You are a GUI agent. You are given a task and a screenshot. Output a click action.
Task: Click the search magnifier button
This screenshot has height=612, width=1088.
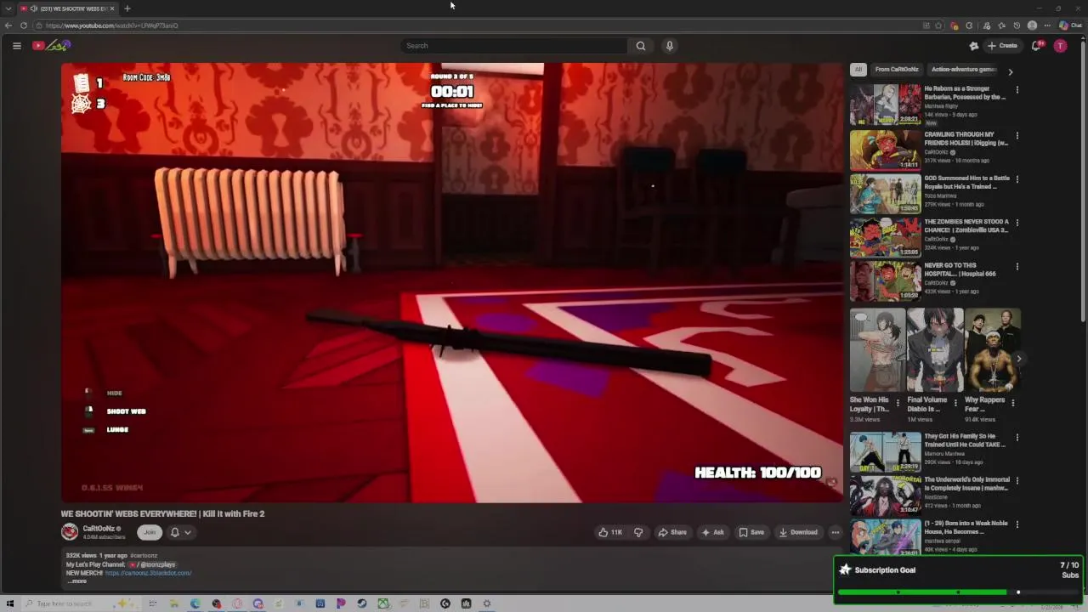tap(641, 46)
